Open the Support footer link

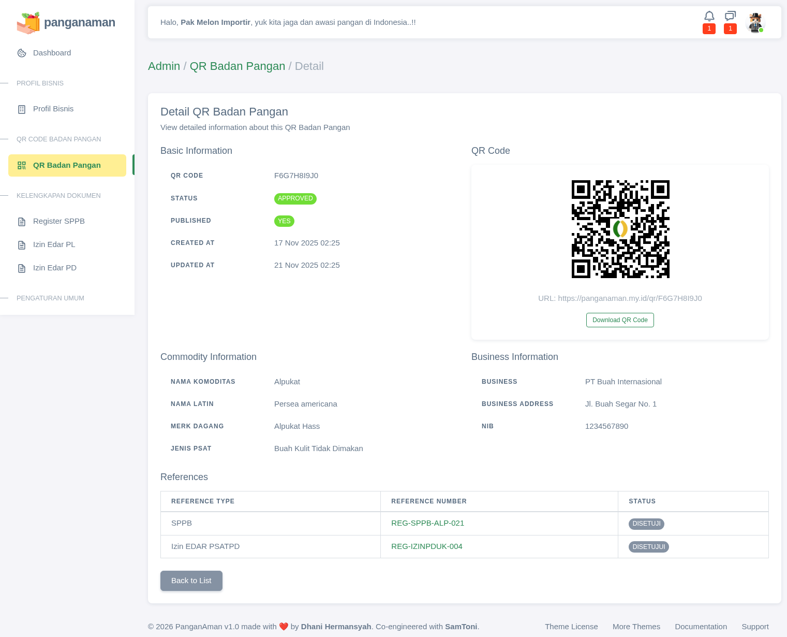[755, 627]
